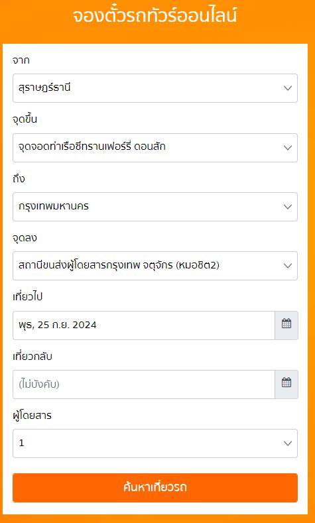This screenshot has width=315, height=523.
Task: Open the drop-off dropdown showing หมอชิต2
Action: [x=155, y=266]
